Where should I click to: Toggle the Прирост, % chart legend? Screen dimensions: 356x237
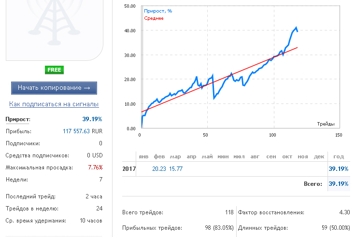tap(158, 11)
